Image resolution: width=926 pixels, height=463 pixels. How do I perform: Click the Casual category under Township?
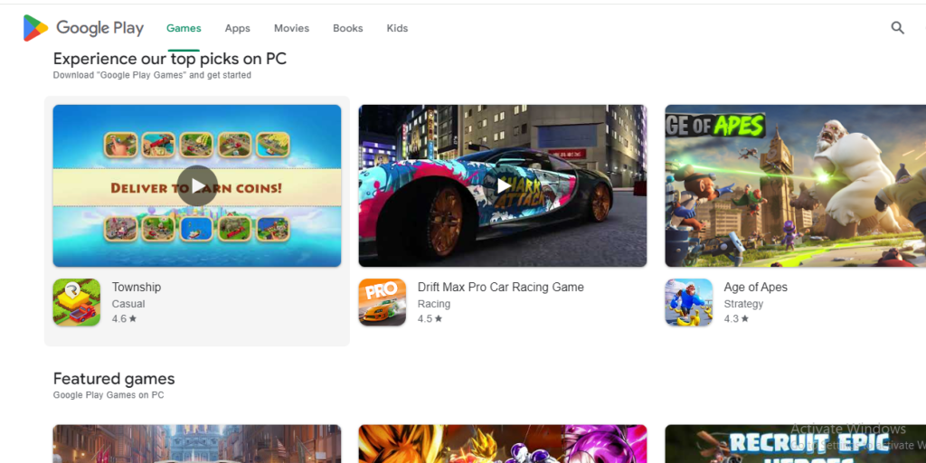pyautogui.click(x=128, y=304)
